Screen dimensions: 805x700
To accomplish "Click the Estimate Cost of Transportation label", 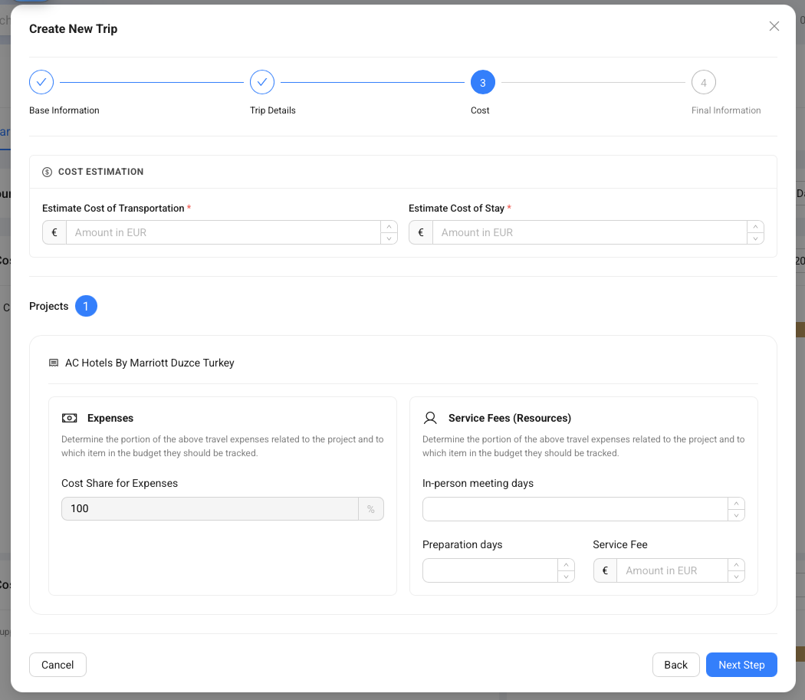I will tap(113, 208).
